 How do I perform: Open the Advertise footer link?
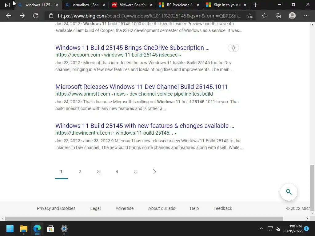tap(124, 208)
